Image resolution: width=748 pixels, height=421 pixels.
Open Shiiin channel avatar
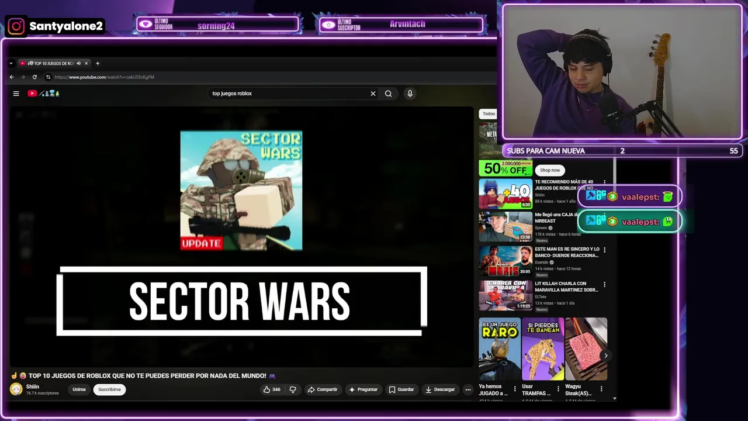16,389
